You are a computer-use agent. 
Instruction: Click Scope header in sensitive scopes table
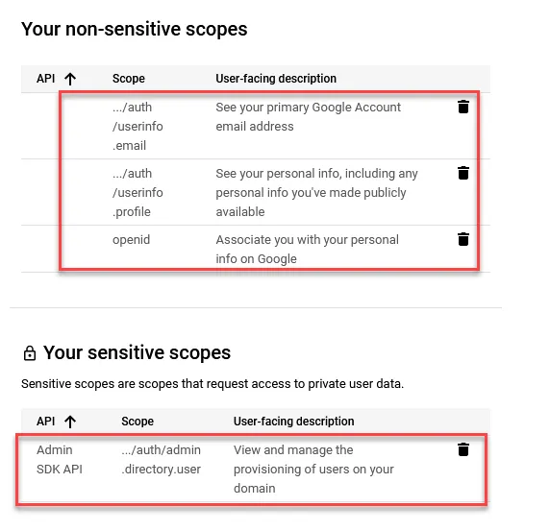click(x=137, y=421)
